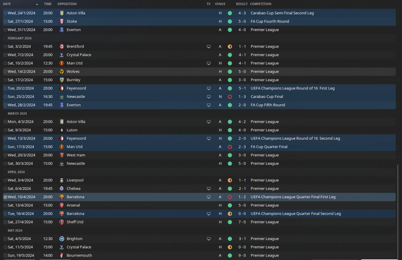Click the vertical scrollbar thumb at the right edge
The image size is (402, 260).
pos(398,211)
